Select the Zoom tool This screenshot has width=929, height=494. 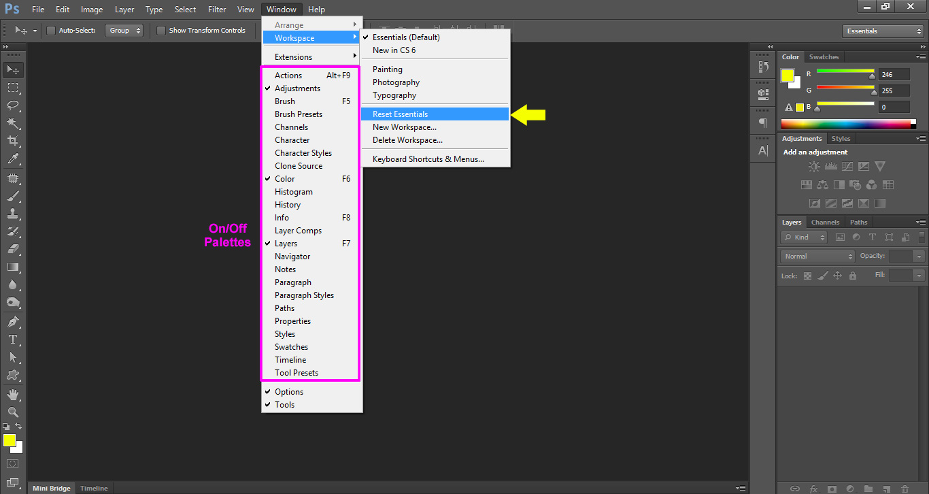point(14,412)
